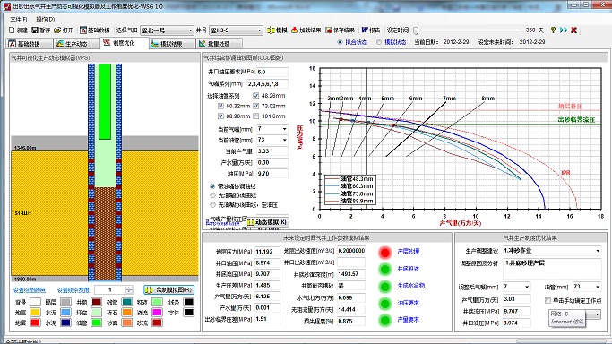Open the 生产动态 tab
The width and height of the screenshot is (612, 344).
click(x=76, y=44)
